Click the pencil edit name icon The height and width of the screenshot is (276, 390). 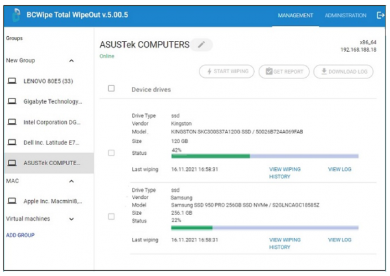click(x=201, y=45)
